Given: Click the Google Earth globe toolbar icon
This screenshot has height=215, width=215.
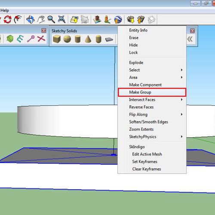Looking at the screenshot, I should 118,19.
